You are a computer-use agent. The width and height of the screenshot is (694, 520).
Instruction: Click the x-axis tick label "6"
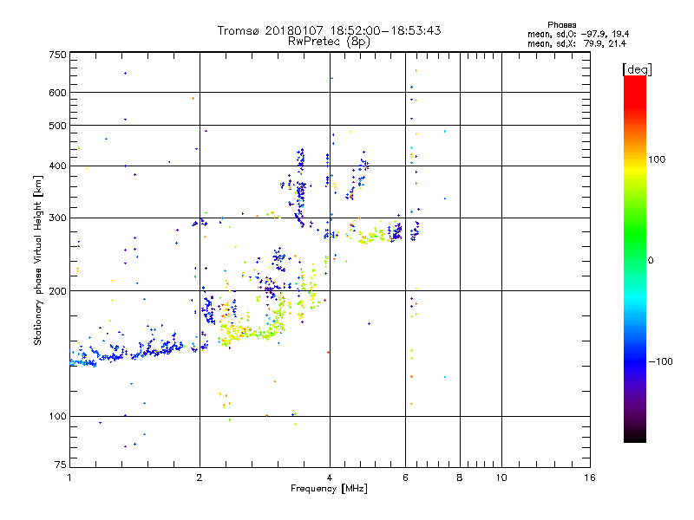[405, 478]
